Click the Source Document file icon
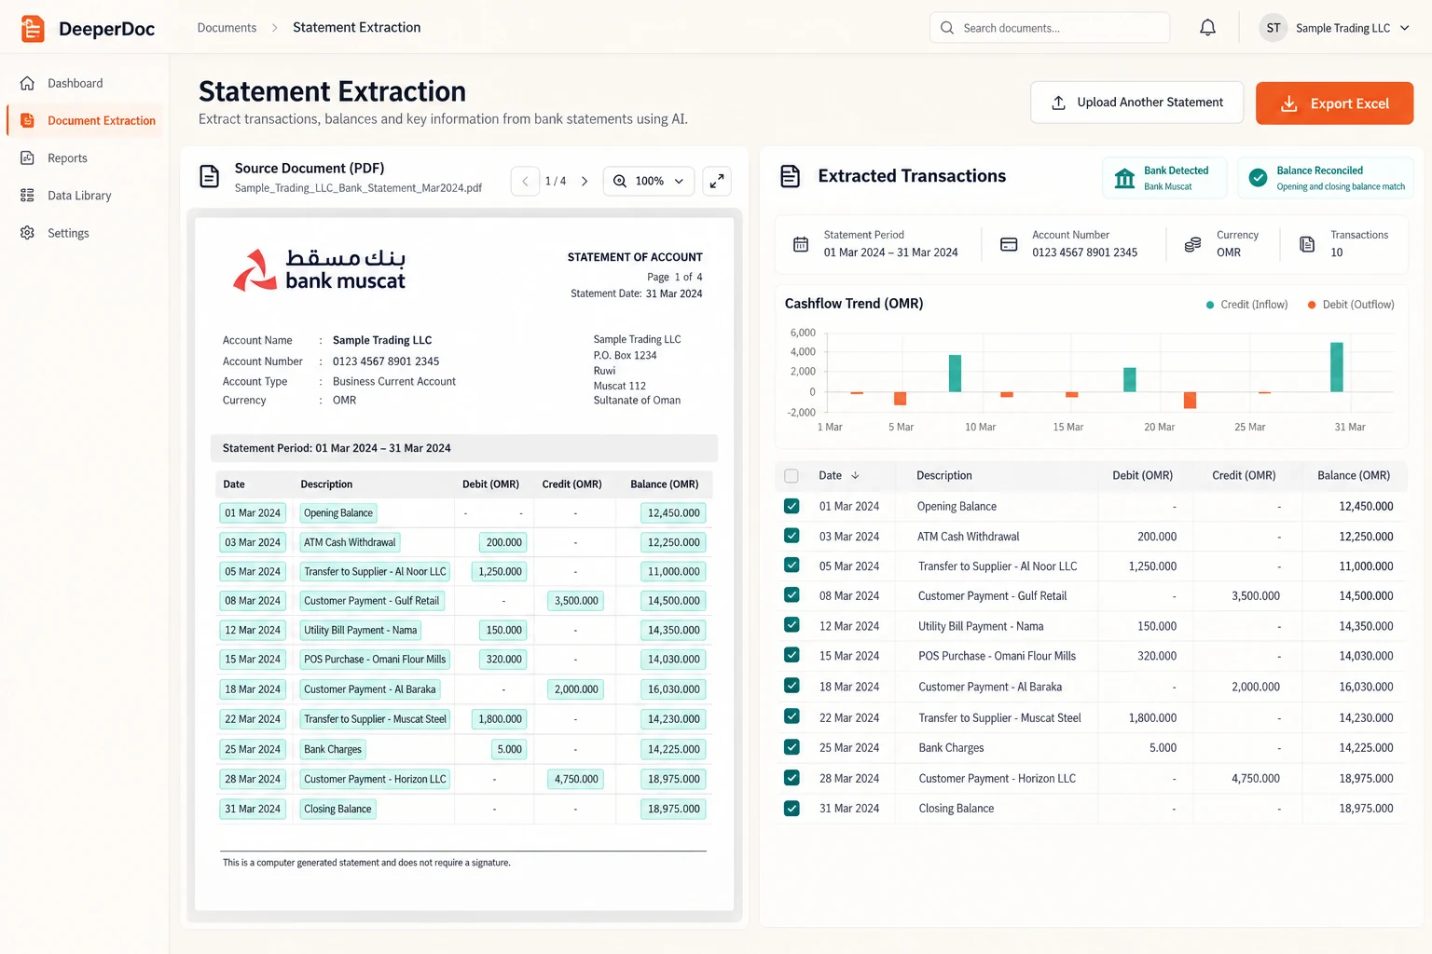 pyautogui.click(x=210, y=176)
